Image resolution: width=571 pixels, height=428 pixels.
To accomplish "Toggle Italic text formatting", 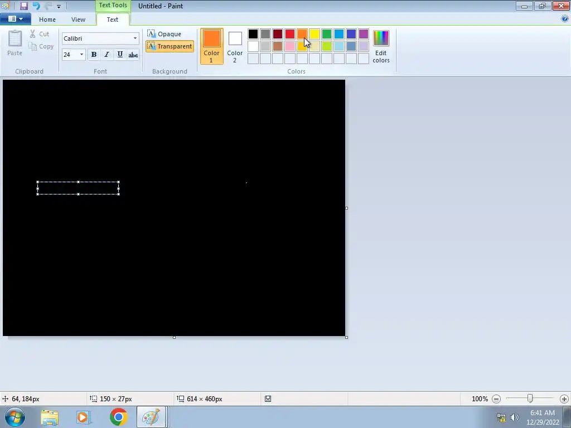I will point(107,55).
